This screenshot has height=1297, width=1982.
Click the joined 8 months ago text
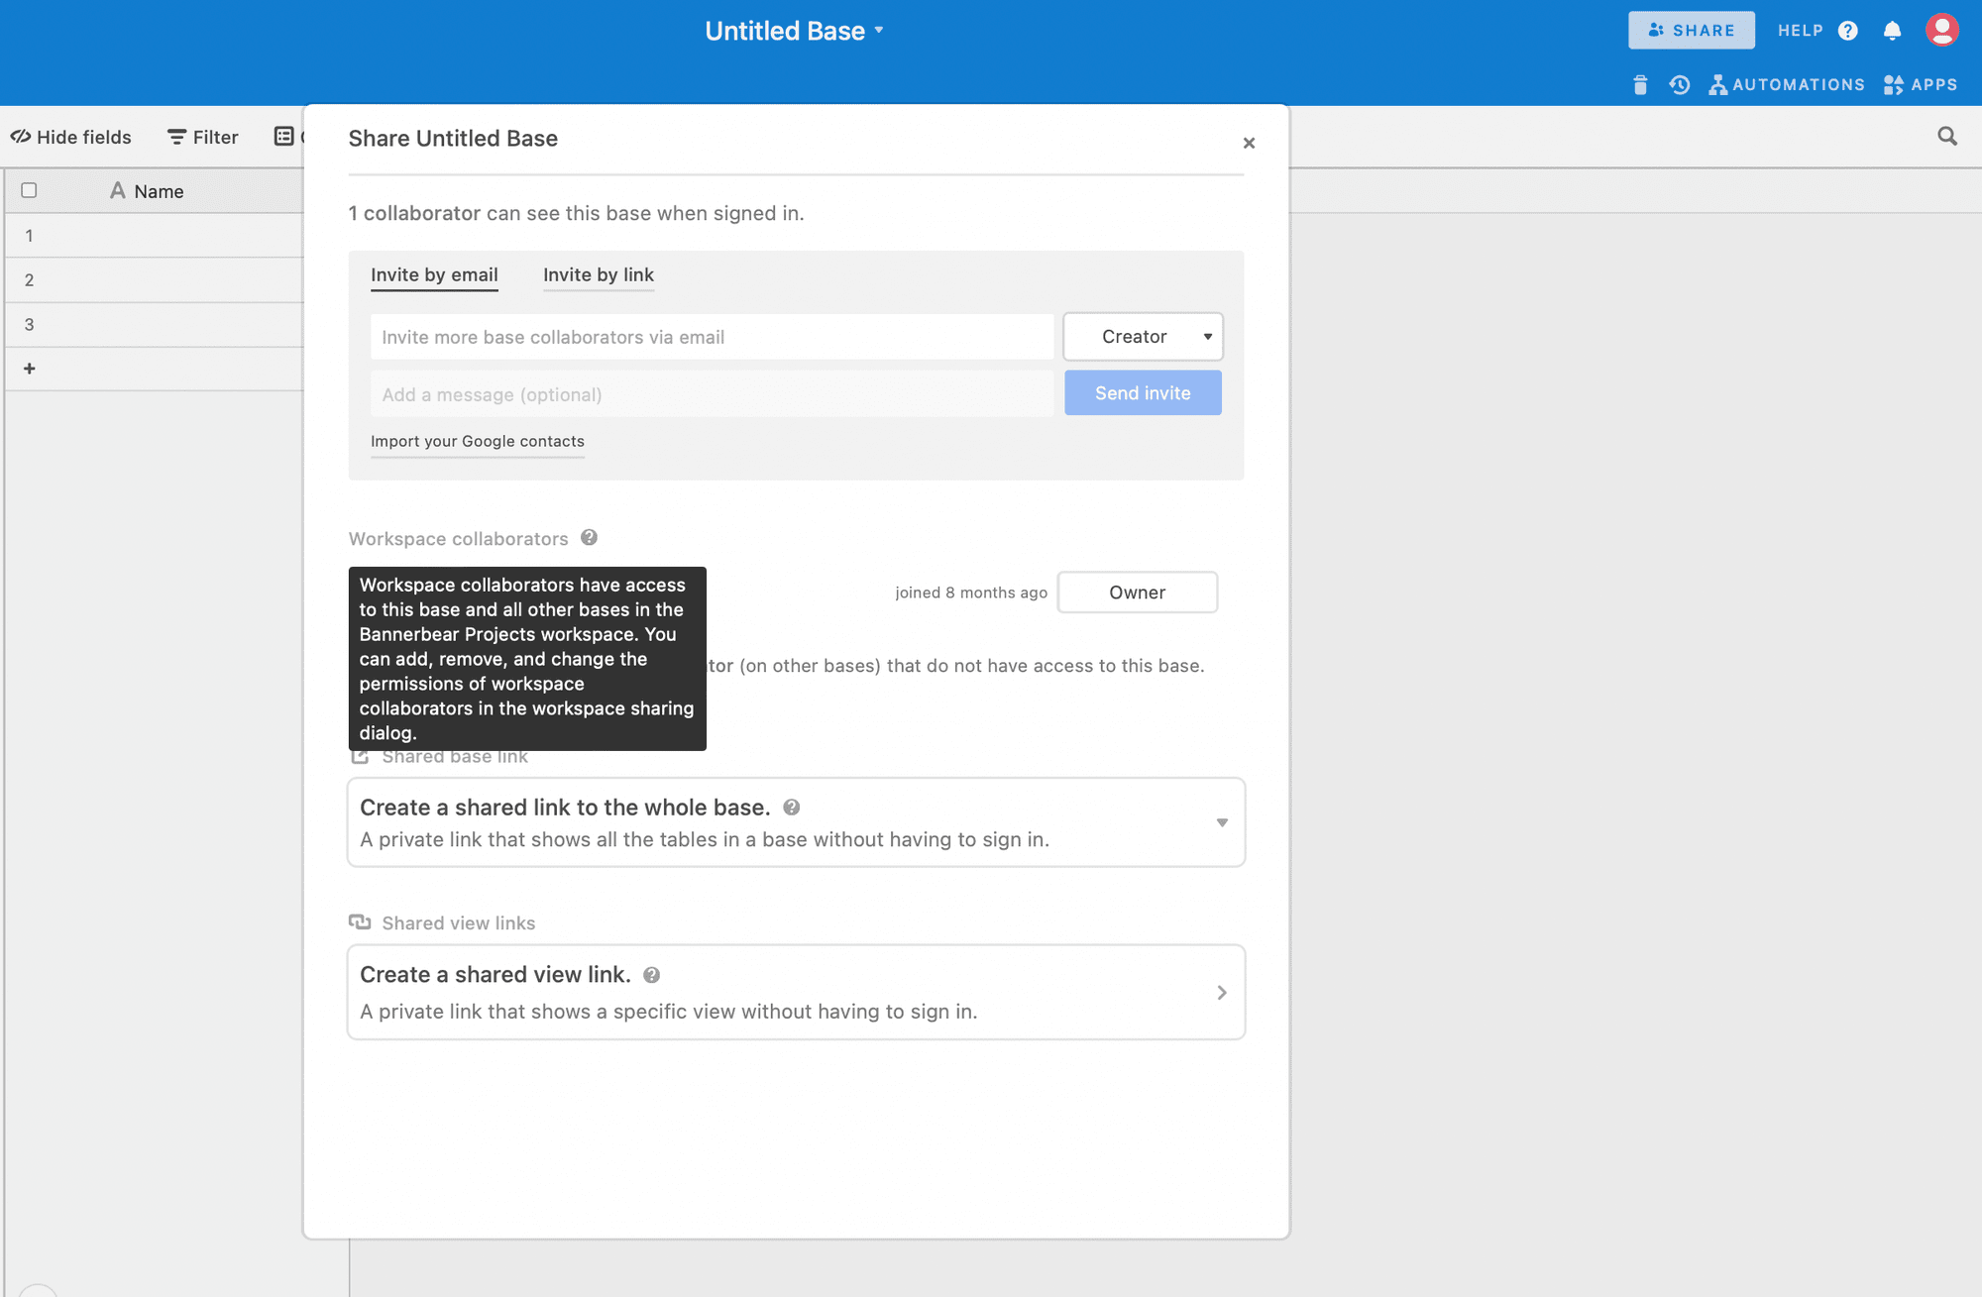[x=971, y=593]
